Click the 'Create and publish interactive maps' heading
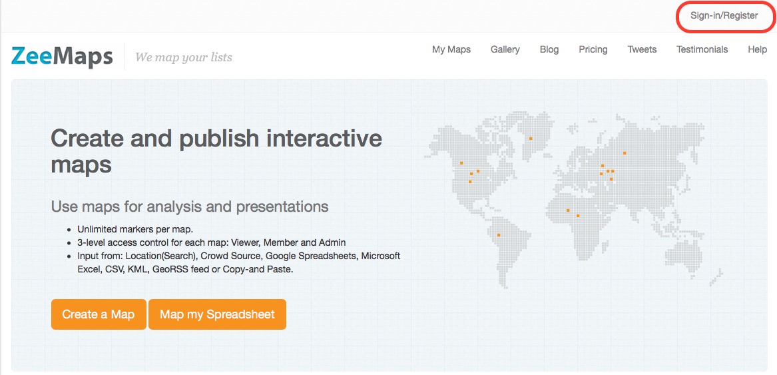777x375 pixels. (216, 151)
